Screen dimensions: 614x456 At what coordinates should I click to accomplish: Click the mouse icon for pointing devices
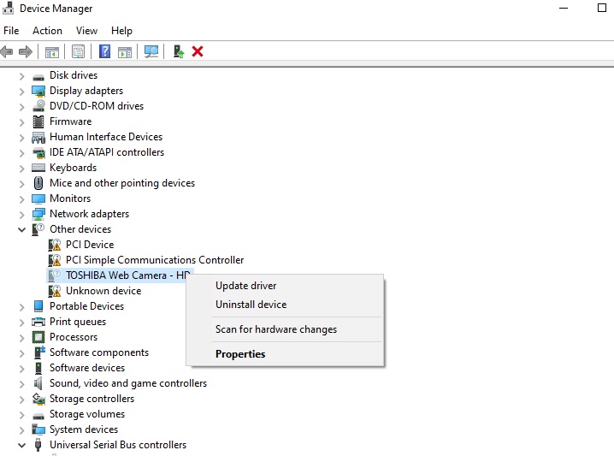pyautogui.click(x=38, y=183)
